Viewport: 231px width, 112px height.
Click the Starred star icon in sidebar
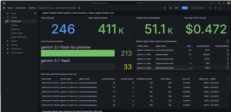[7, 17]
